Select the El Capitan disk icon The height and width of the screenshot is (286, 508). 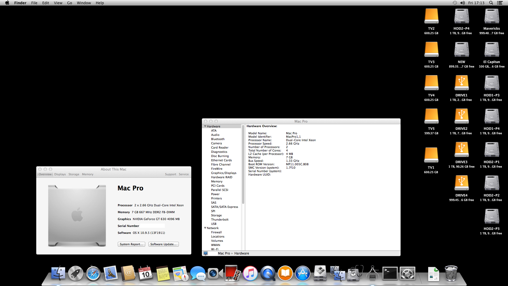pyautogui.click(x=492, y=50)
